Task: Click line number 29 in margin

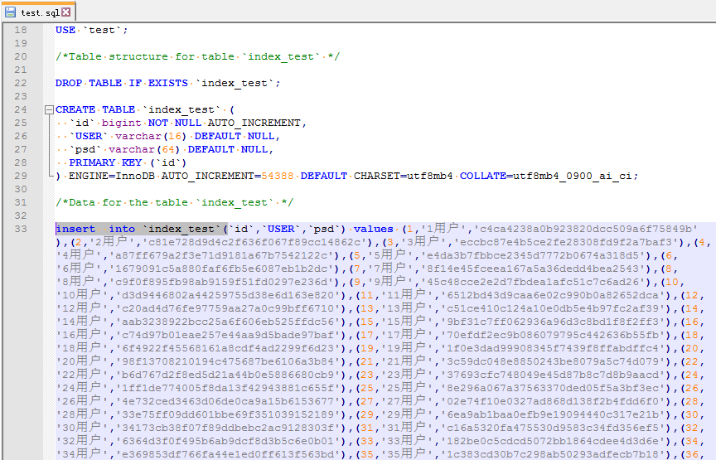Action: tap(21, 176)
